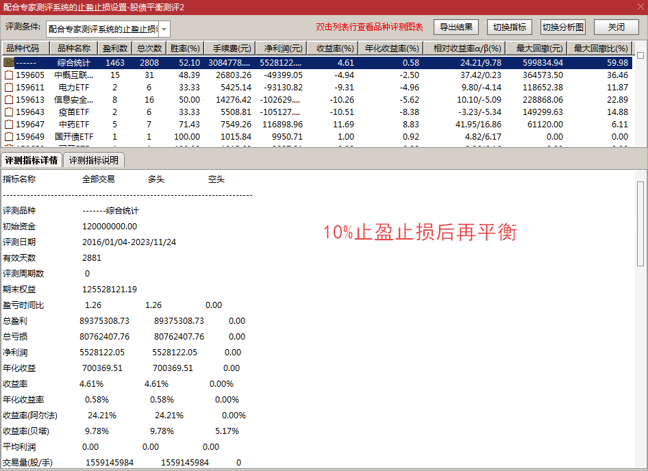Select the 中药ETF row name
This screenshot has height=471, width=648.
[74, 125]
